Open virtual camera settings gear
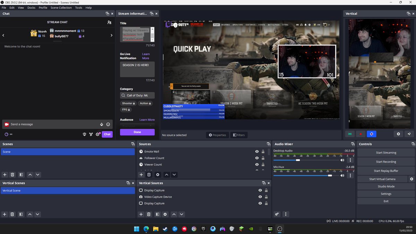416x234 pixels. pos(411,179)
